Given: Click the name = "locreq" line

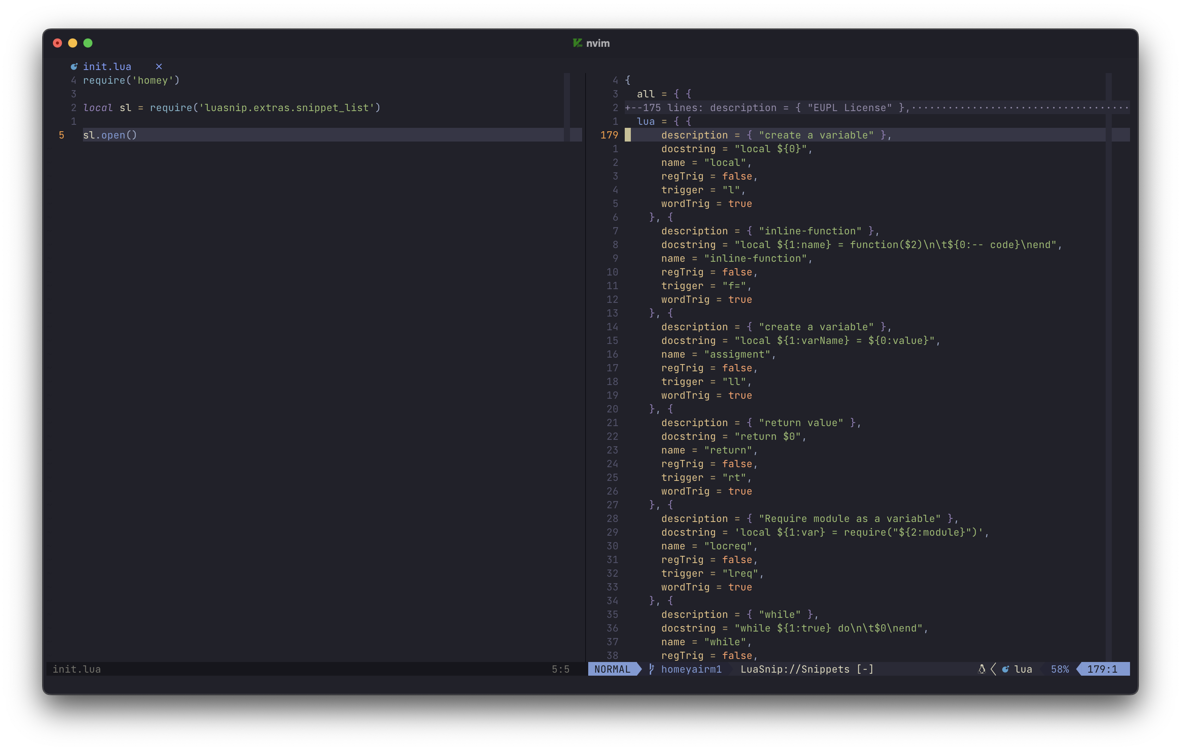Looking at the screenshot, I should [709, 546].
